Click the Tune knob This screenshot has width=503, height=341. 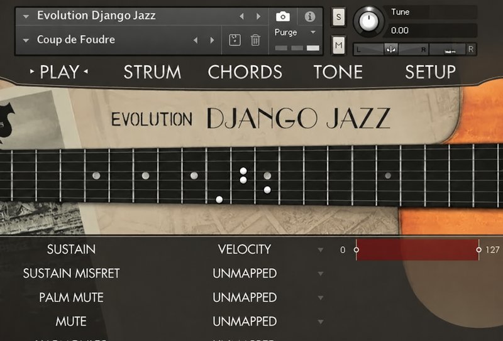click(368, 22)
